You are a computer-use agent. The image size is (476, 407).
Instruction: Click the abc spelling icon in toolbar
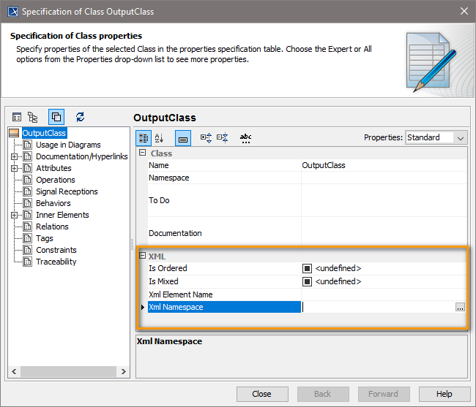[246, 137]
